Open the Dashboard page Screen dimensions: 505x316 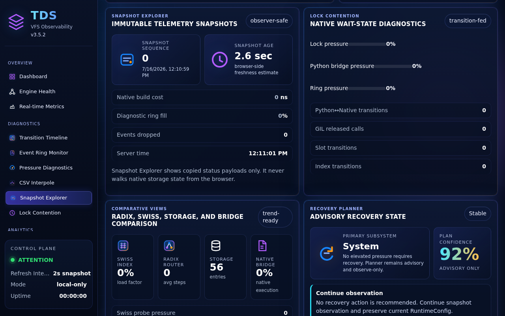49,77
